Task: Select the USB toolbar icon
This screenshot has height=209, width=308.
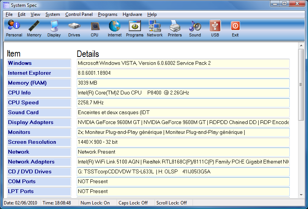Action: (215, 29)
